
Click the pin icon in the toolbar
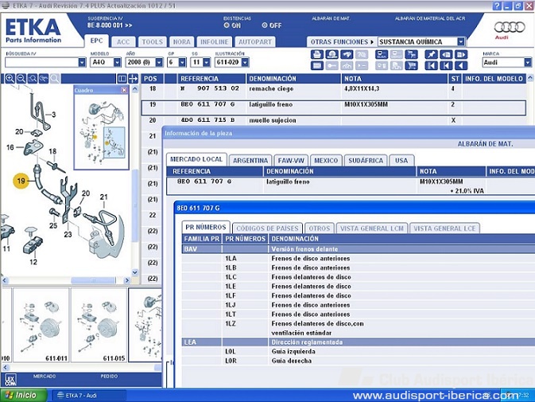pos(431,54)
